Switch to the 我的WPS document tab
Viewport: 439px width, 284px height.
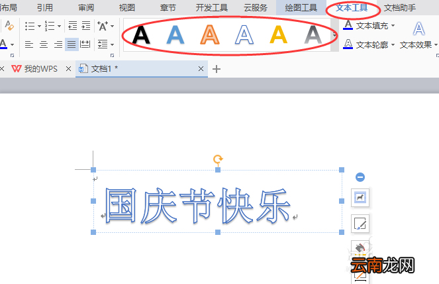tap(34, 69)
